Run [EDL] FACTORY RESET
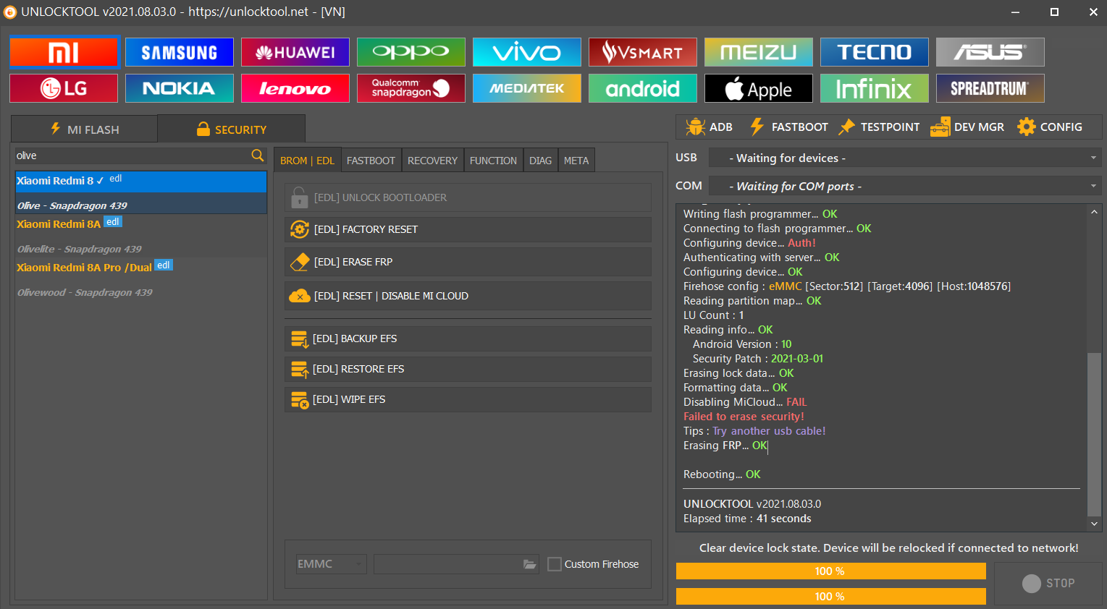The image size is (1107, 609). [x=468, y=229]
